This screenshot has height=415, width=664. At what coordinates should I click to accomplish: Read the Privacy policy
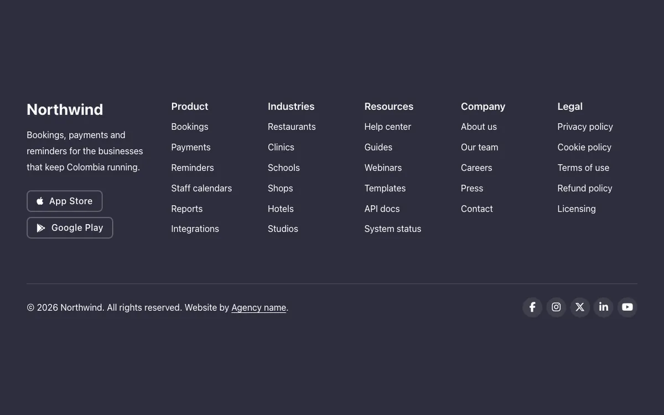click(585, 127)
